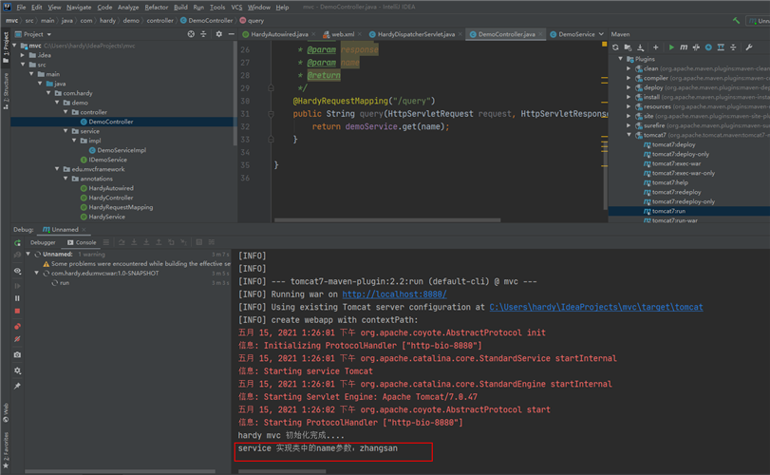Download Maven sources and documentation
770x475 pixels.
tap(640, 47)
